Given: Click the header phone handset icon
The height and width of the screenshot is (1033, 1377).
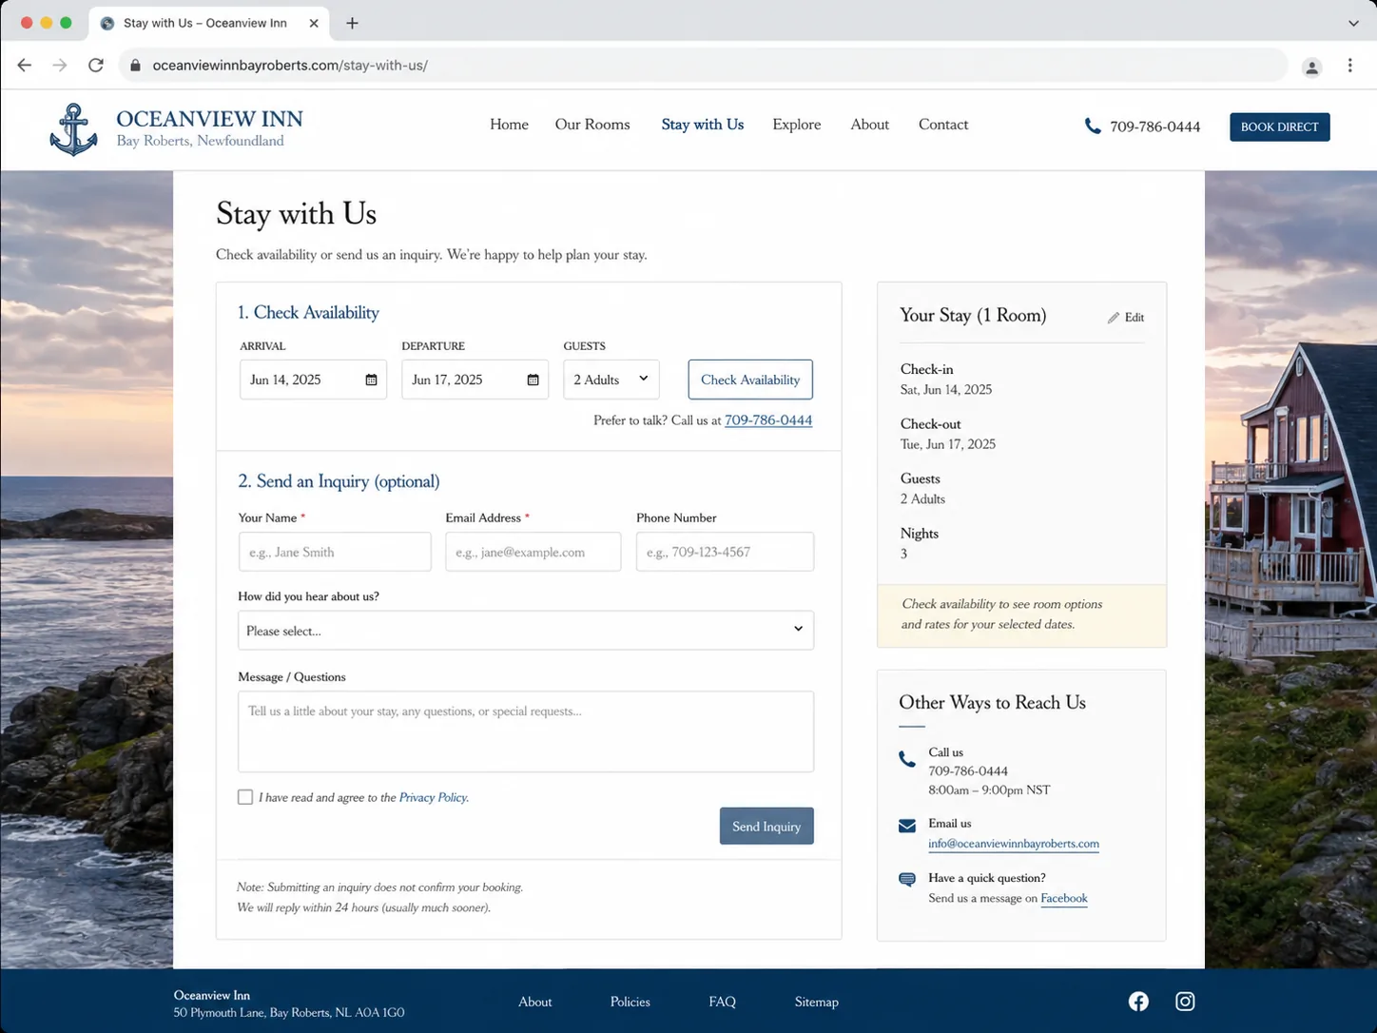Looking at the screenshot, I should coord(1093,126).
